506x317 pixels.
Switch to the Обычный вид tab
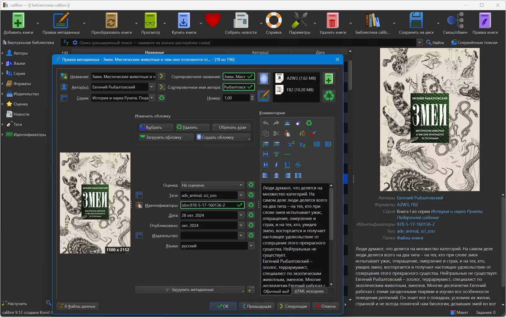point(276,291)
